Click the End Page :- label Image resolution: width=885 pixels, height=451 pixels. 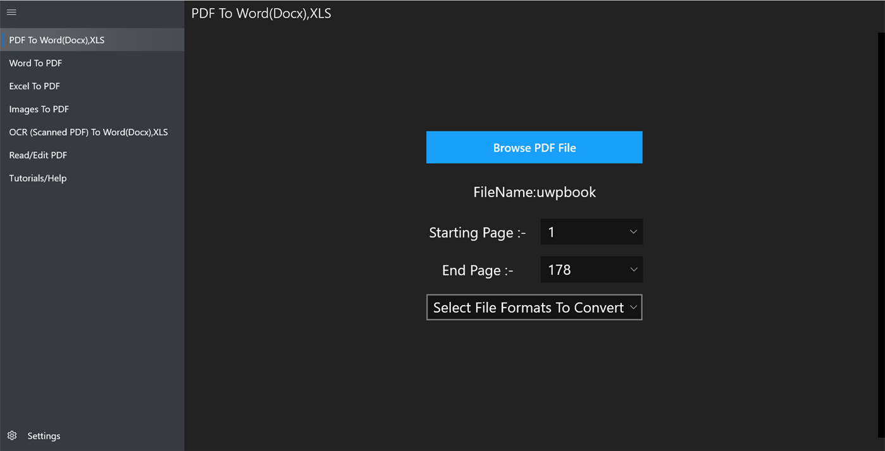(x=478, y=270)
